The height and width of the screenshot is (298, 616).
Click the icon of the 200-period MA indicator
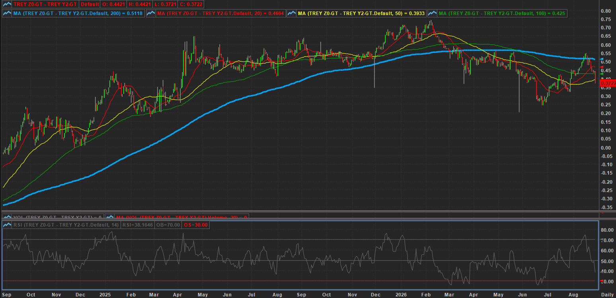[8, 13]
